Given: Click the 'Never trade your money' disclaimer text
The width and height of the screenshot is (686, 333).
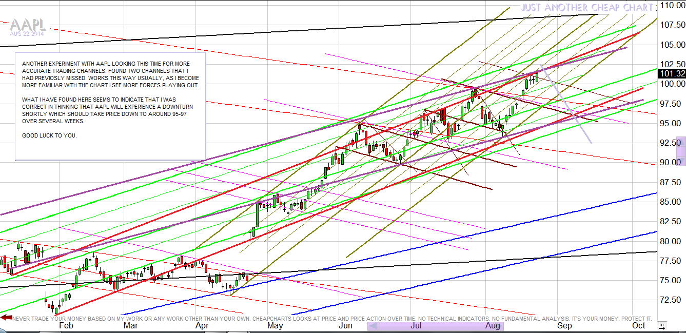Looking at the screenshot, I should tap(331, 318).
